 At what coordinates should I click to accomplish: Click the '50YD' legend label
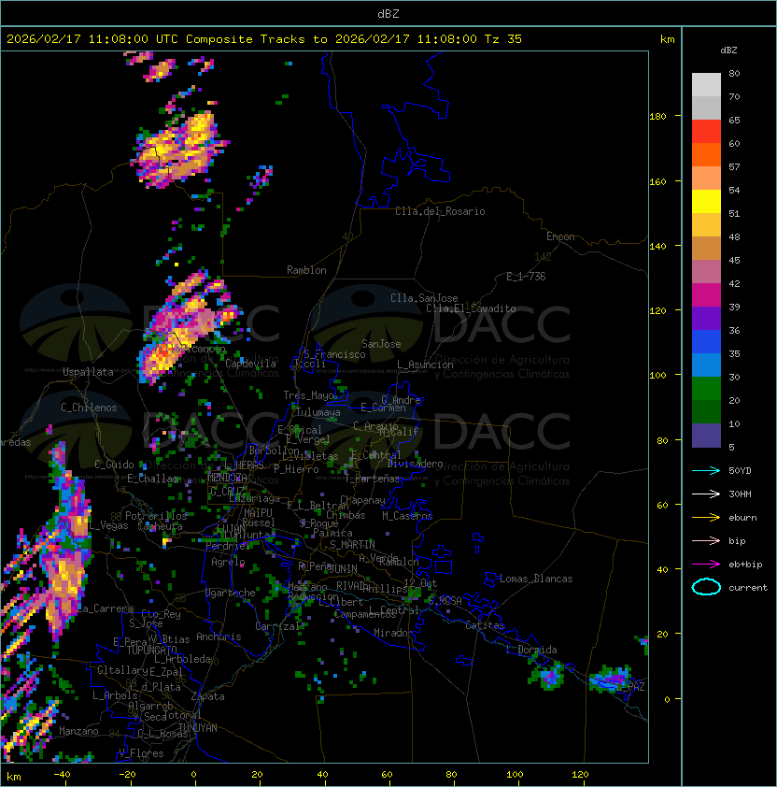click(740, 471)
